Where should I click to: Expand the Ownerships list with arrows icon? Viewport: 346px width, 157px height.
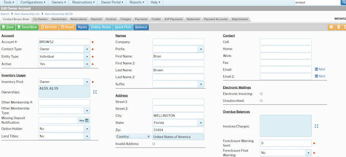click(95, 92)
